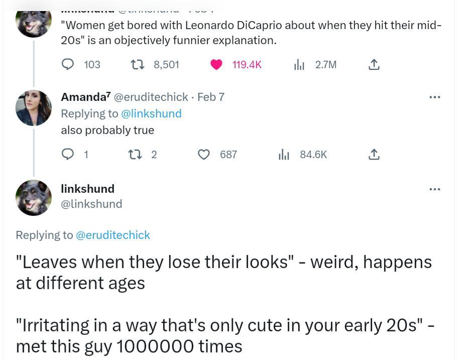Retweet Amanda's reply
Screen dimensions: 459x360
[135, 154]
